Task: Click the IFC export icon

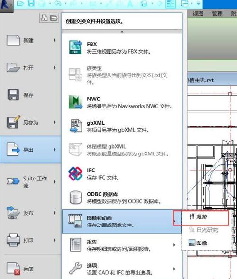Action: 75,173
